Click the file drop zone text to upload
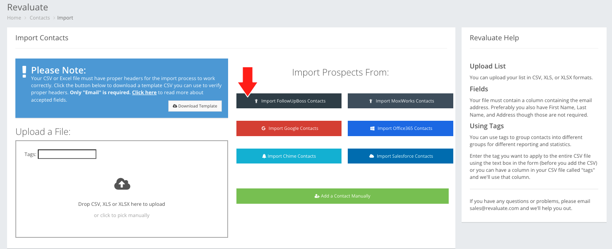612x249 pixels. point(122,204)
